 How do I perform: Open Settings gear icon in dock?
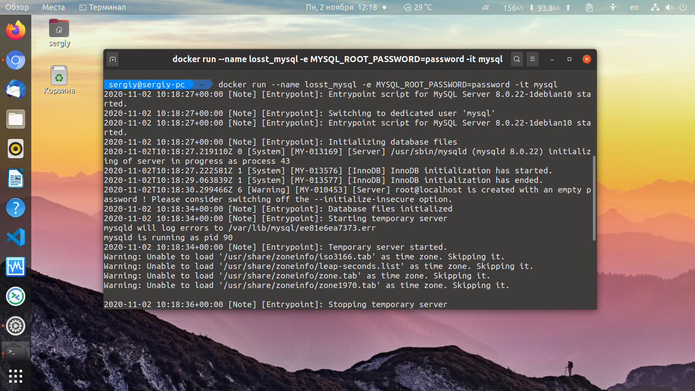coord(16,326)
